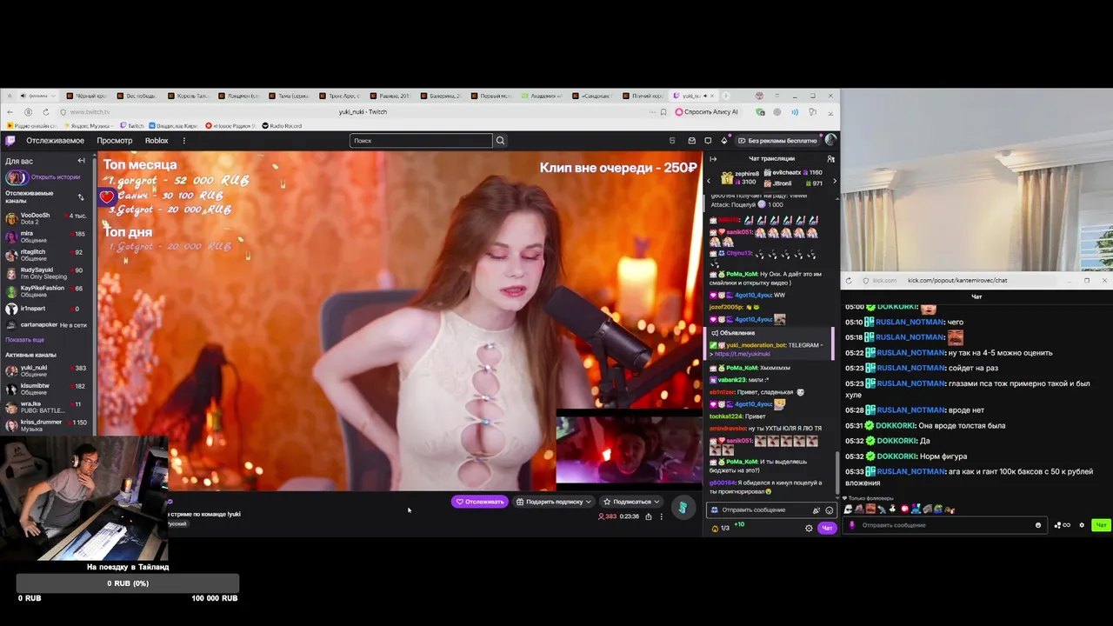Open the Radio Record bookmark
1113x626 pixels.
[282, 126]
